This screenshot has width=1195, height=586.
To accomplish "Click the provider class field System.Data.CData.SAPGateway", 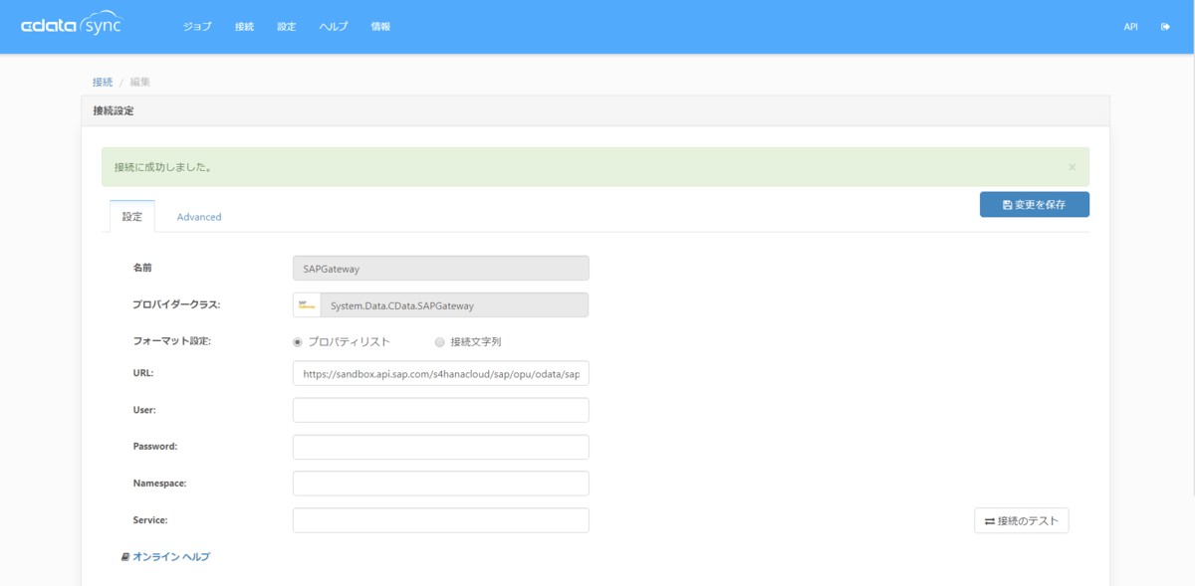I will (455, 304).
